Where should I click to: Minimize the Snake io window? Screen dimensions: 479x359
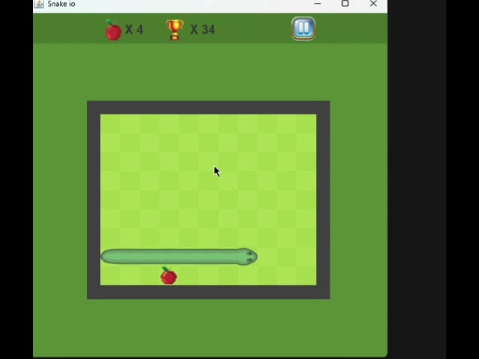tap(317, 4)
